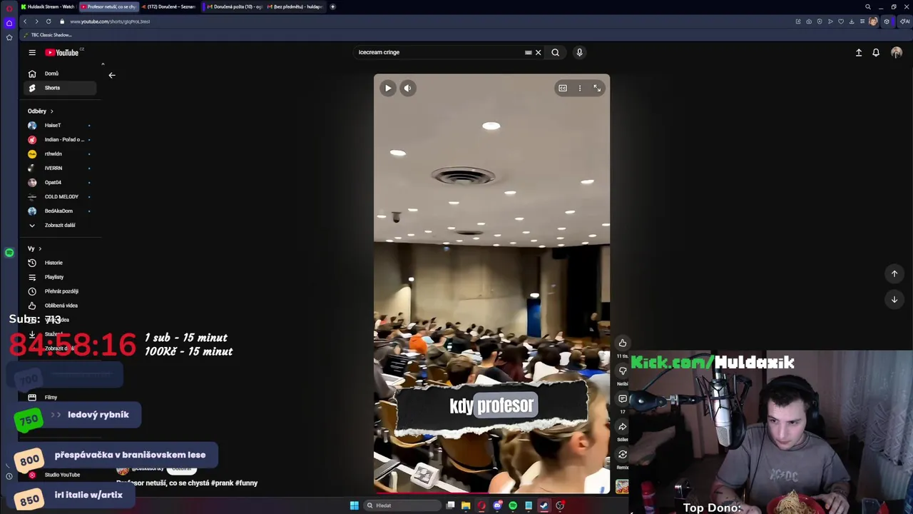
Task: Open the Spotify icon in Opera sidebar
Action: [9, 253]
